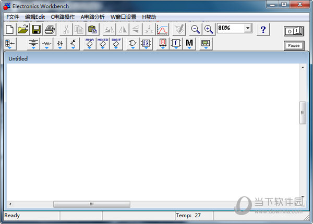Minimize the Electronics Workbench window
The image size is (313, 224).
pos(272,4)
